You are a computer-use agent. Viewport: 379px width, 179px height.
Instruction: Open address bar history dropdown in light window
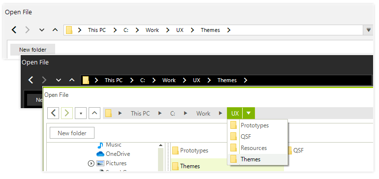368,30
